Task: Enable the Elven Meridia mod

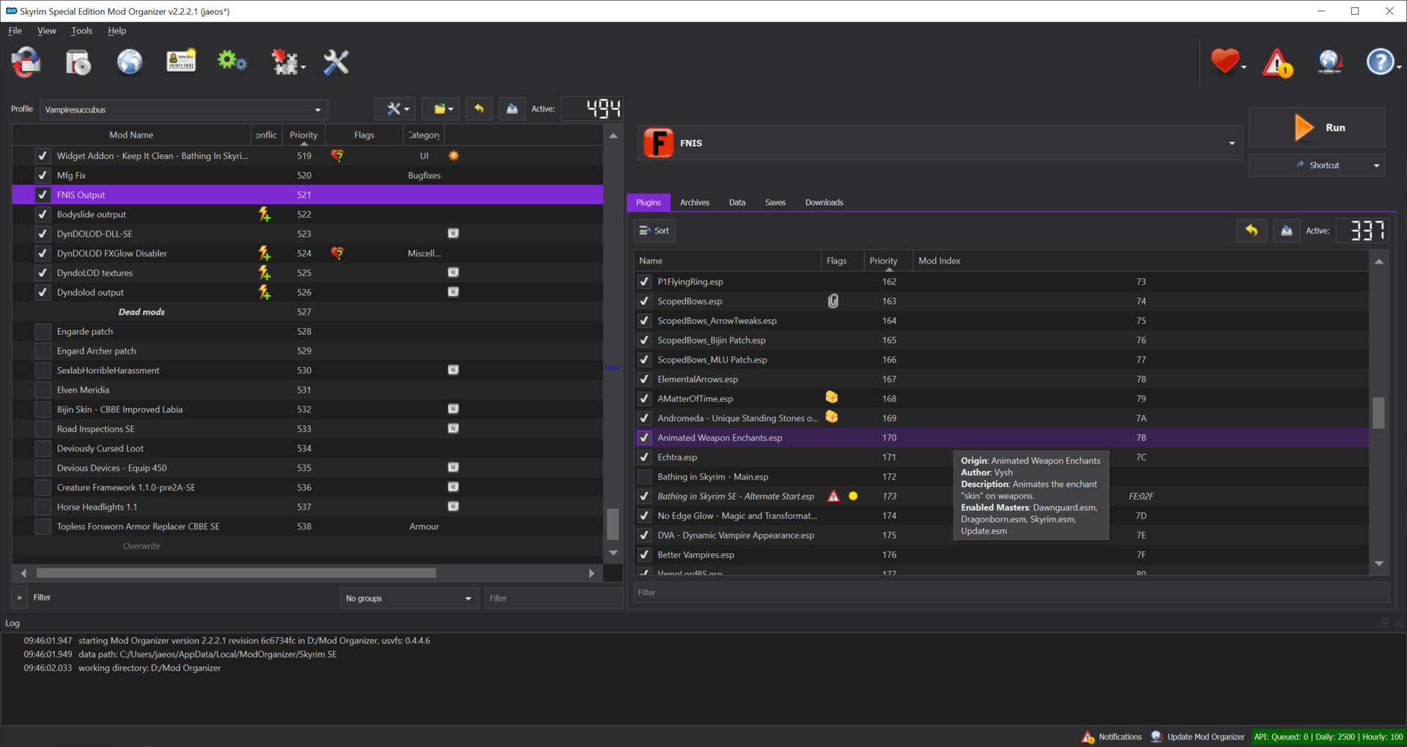Action: pyautogui.click(x=43, y=390)
